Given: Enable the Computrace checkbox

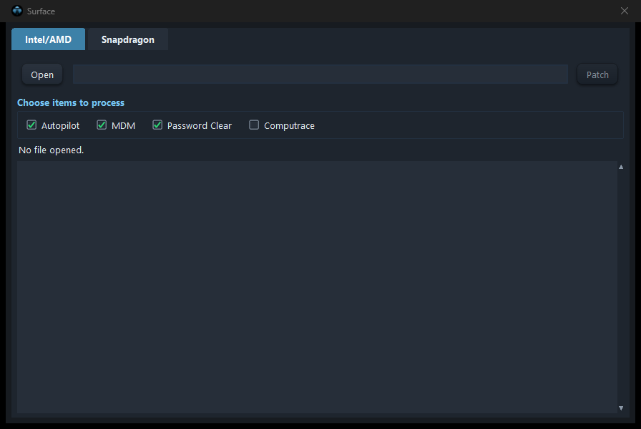Looking at the screenshot, I should point(254,125).
